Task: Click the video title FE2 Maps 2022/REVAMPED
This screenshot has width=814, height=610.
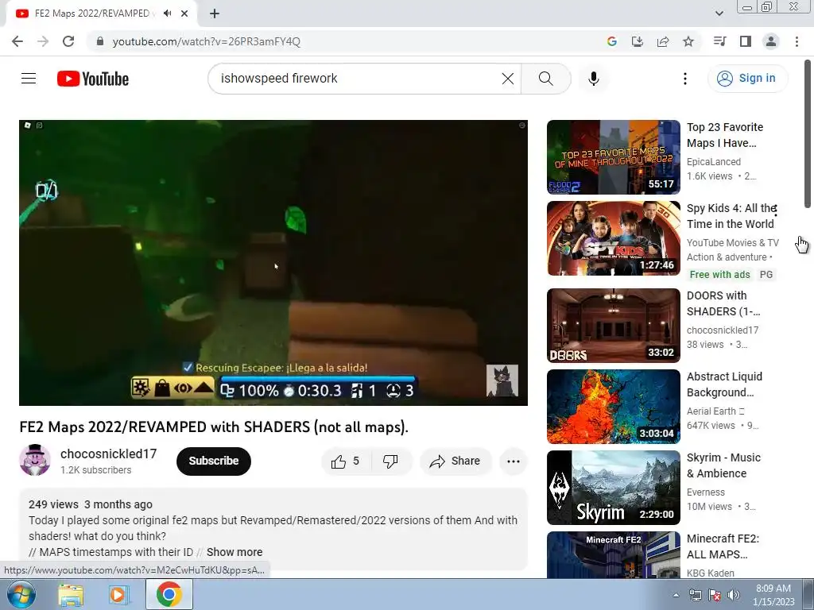Action: tap(214, 427)
